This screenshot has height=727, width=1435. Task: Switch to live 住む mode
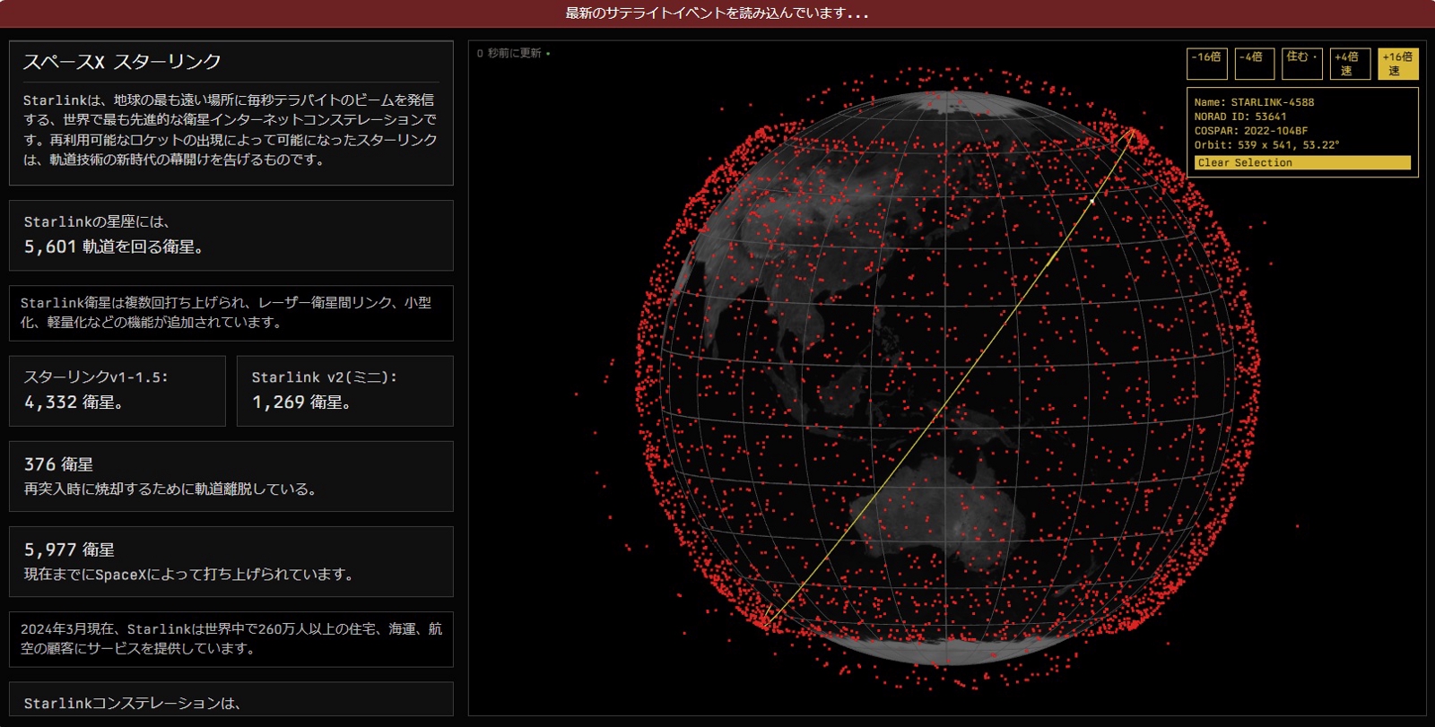click(x=1302, y=64)
